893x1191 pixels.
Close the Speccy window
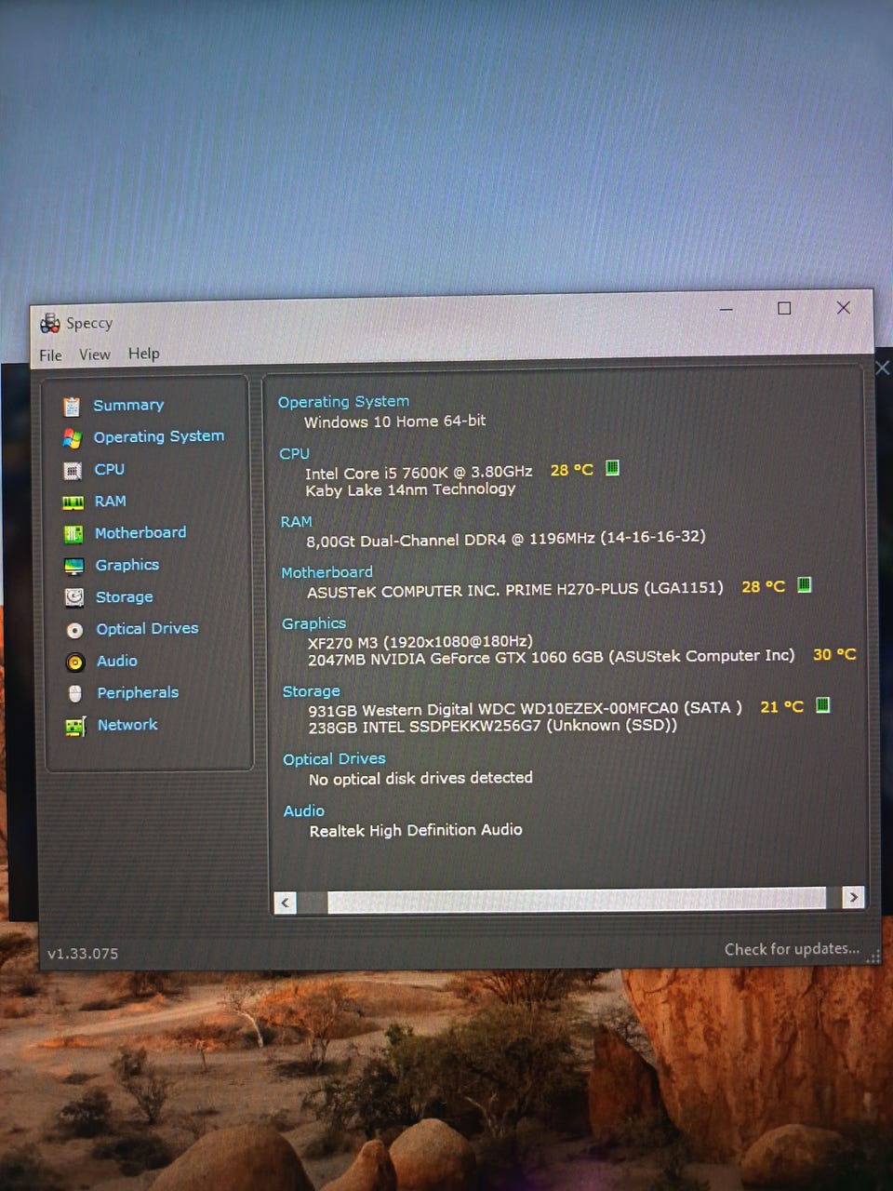843,308
